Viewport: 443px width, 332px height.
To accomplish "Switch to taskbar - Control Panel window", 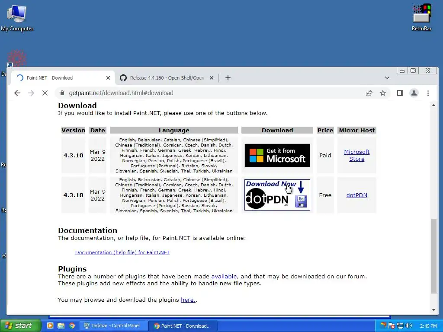I will point(113,326).
